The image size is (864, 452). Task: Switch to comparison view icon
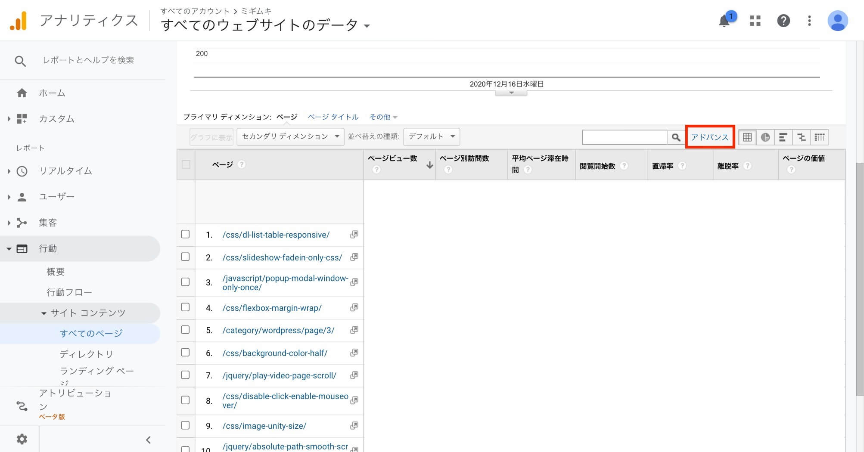[x=802, y=137]
